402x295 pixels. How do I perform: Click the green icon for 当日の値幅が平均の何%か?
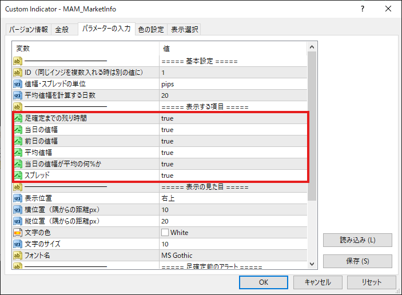point(18,164)
